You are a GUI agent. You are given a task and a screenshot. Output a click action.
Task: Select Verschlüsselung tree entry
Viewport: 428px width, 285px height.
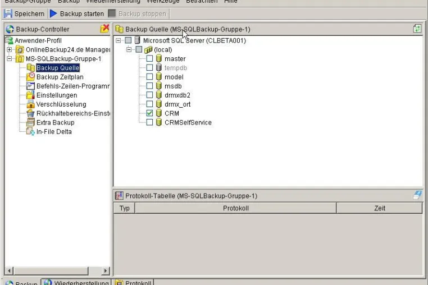click(x=61, y=104)
